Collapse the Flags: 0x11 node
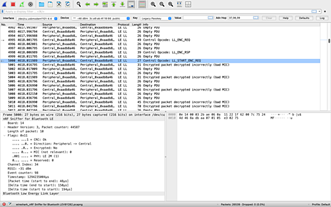 click(5, 136)
